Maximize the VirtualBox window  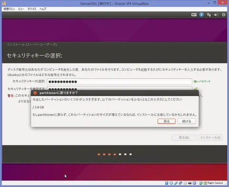(215, 2)
